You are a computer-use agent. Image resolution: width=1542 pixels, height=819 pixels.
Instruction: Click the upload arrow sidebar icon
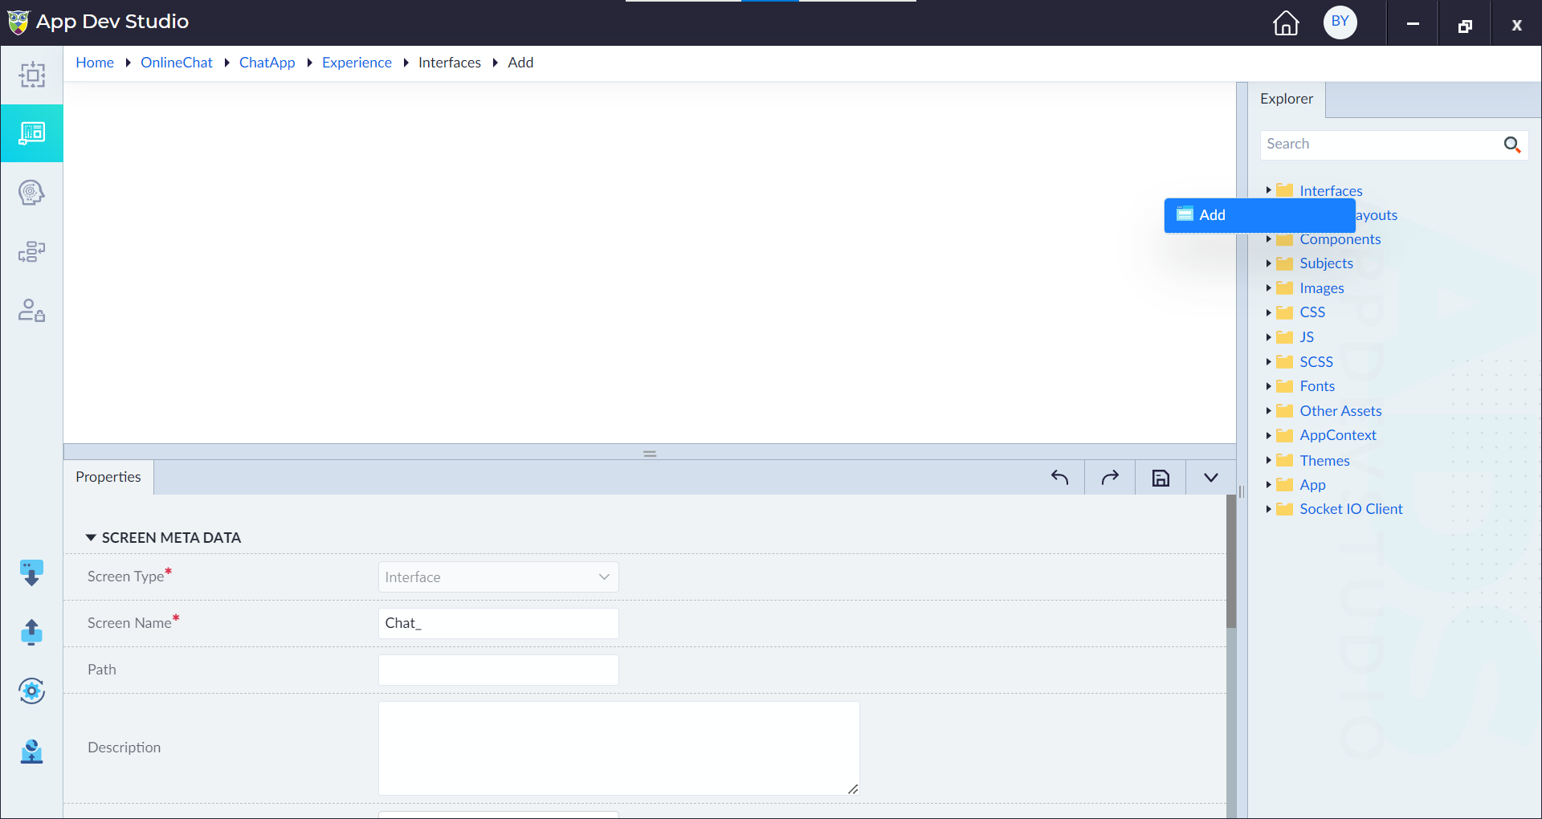click(31, 632)
